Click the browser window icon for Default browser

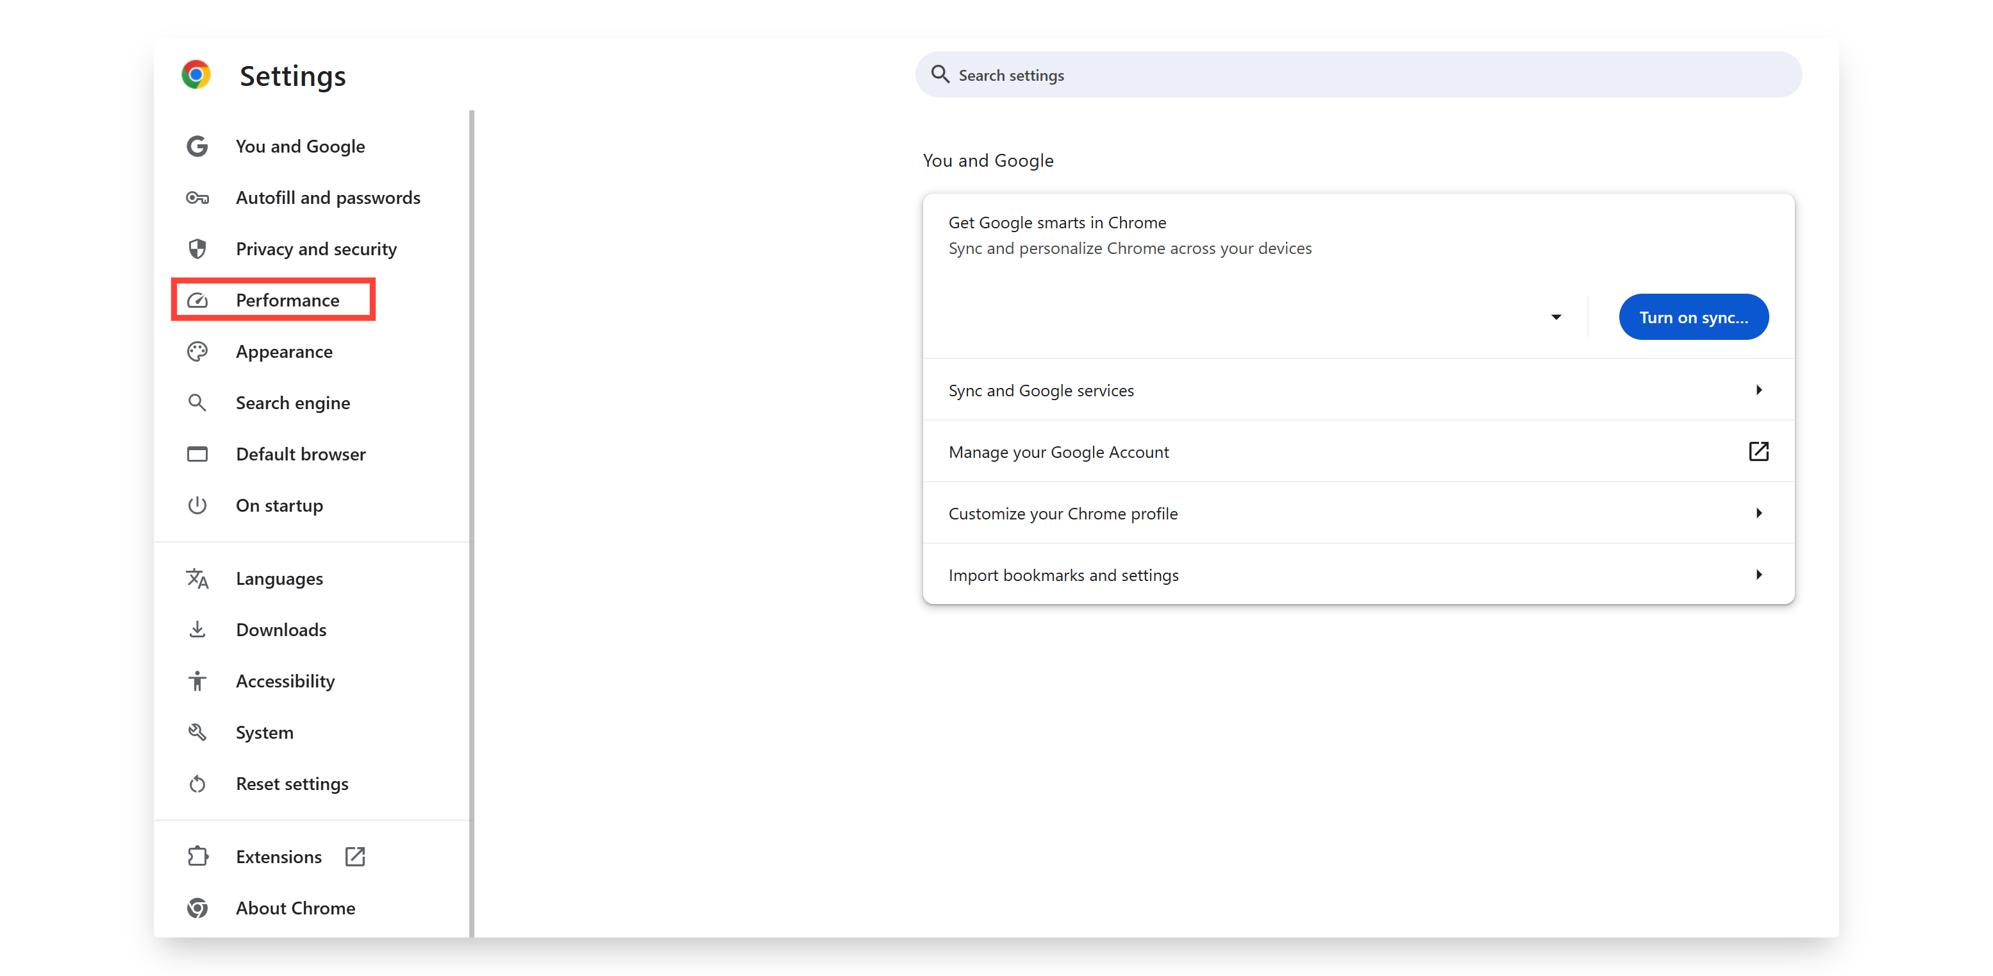[x=197, y=454]
